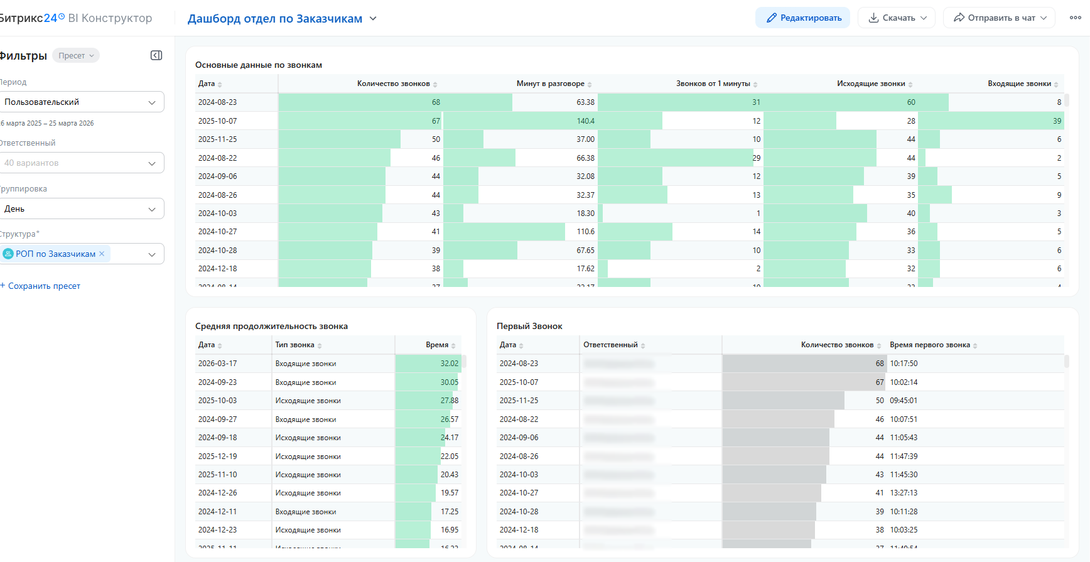
Task: Sort by Дата in Основные данные table
Action: (x=210, y=84)
